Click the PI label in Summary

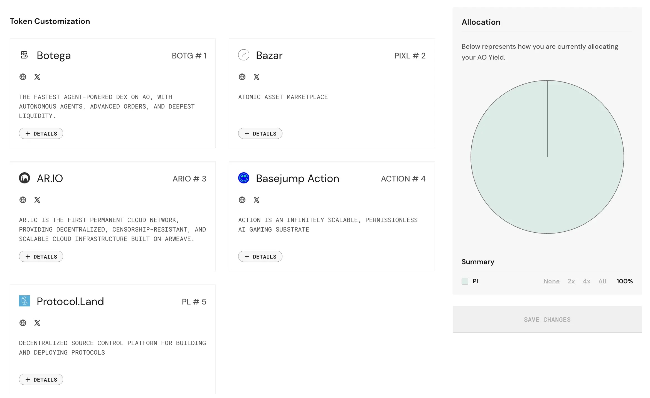tap(475, 281)
